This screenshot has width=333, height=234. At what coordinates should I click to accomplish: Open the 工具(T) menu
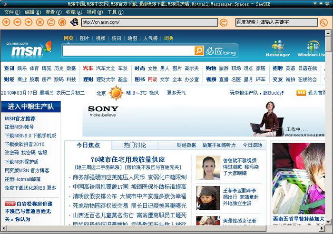(x=115, y=12)
